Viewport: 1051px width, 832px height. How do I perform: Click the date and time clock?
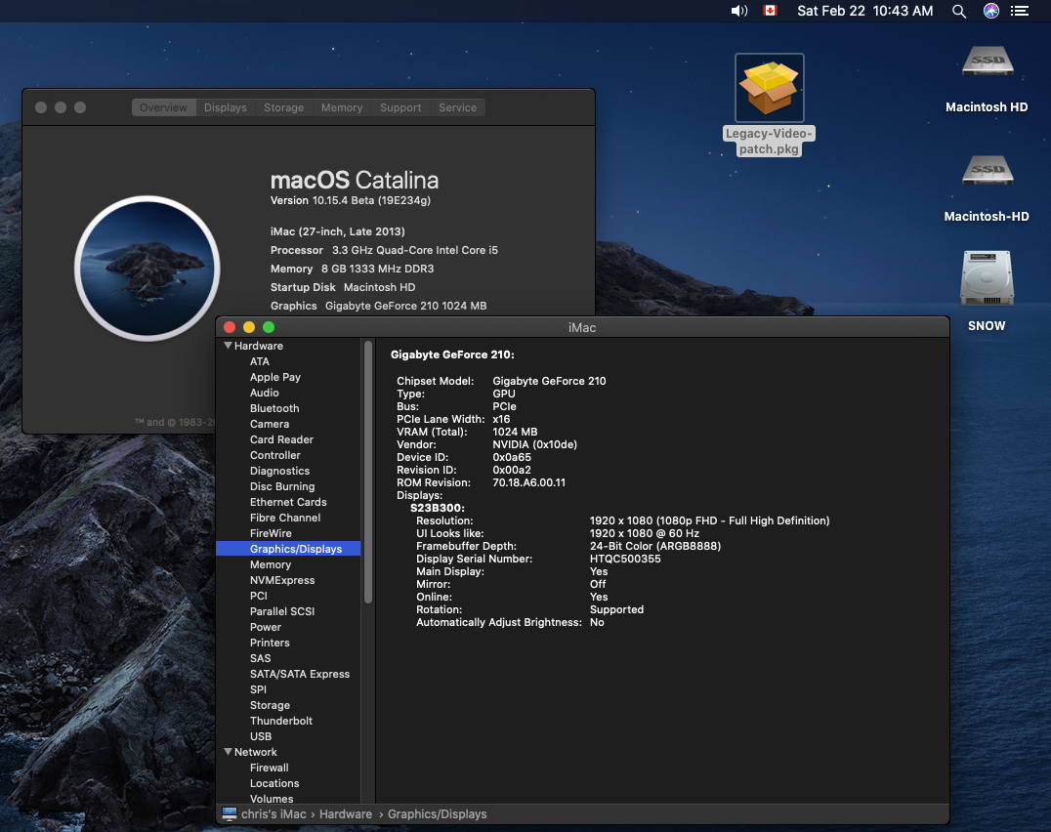pos(864,11)
